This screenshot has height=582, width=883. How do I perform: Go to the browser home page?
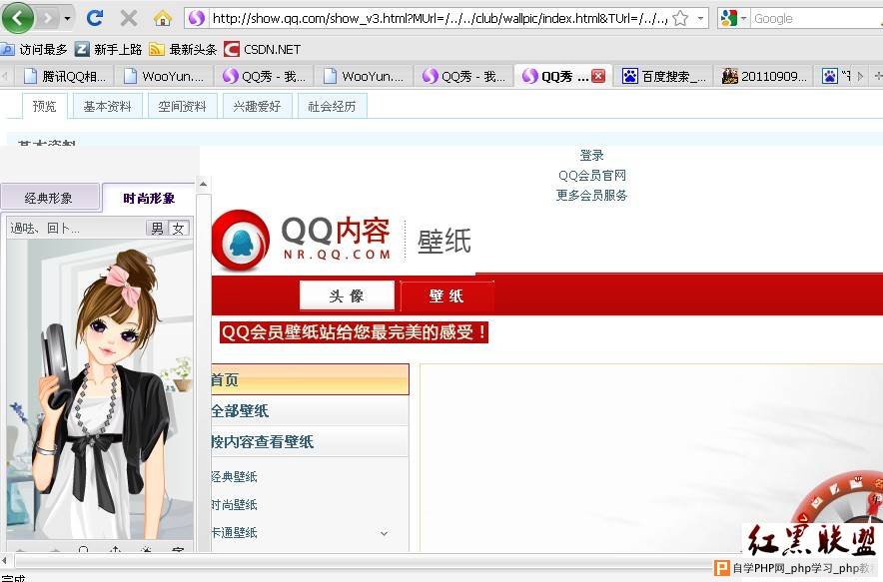coord(163,19)
